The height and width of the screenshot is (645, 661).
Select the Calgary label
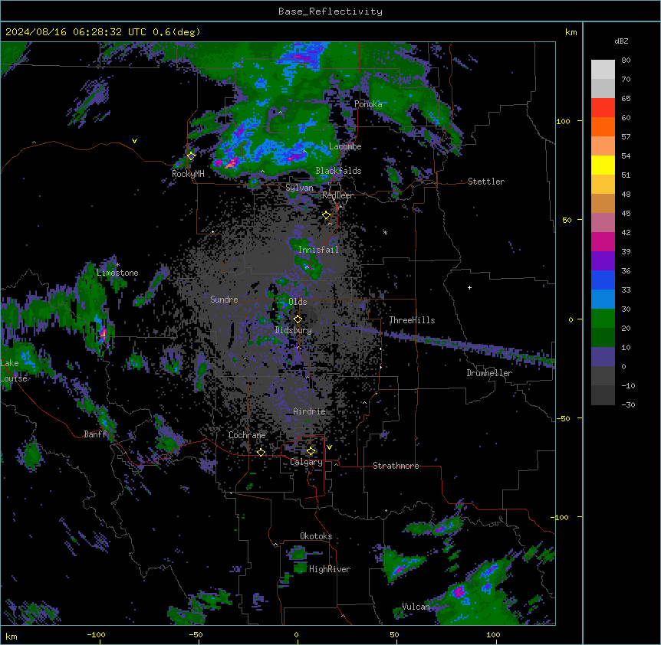306,462
